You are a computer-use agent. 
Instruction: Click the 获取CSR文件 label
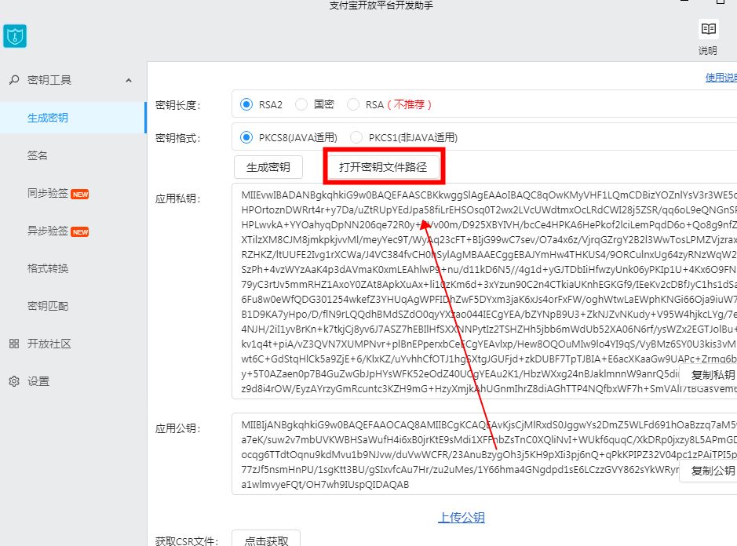[187, 541]
